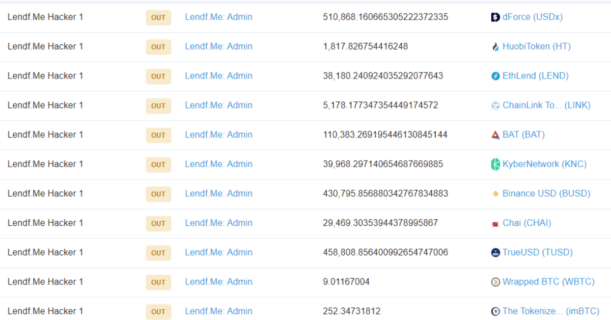Open Lendf.Me: Admin link in TUSD row
This screenshot has width=611, height=320.
click(x=218, y=252)
